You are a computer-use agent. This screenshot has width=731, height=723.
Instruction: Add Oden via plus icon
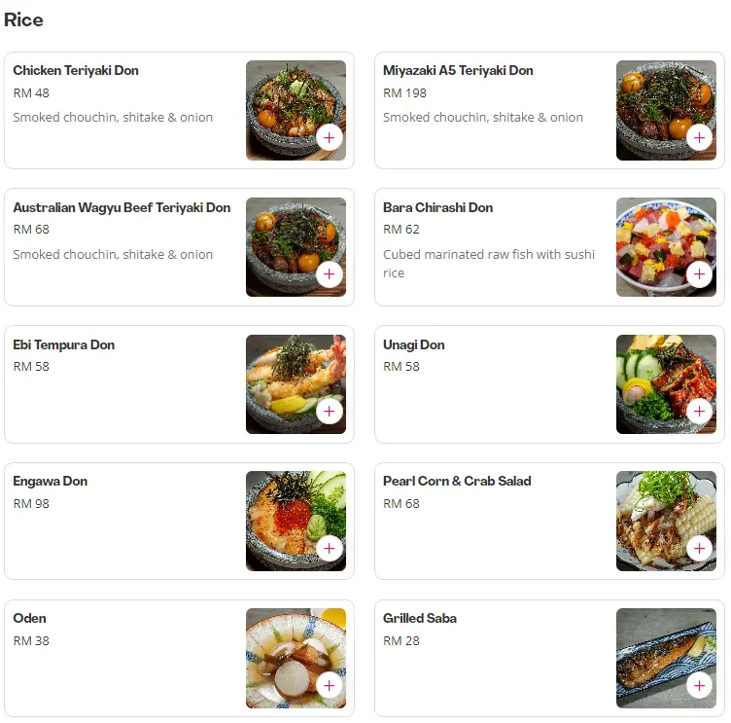330,686
